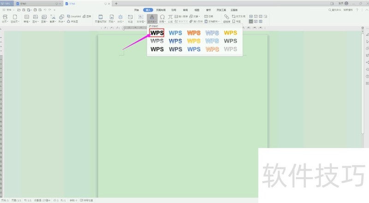The width and height of the screenshot is (369, 203).
Task: Click the Bookmark (书签) icon
Action: (237, 21)
